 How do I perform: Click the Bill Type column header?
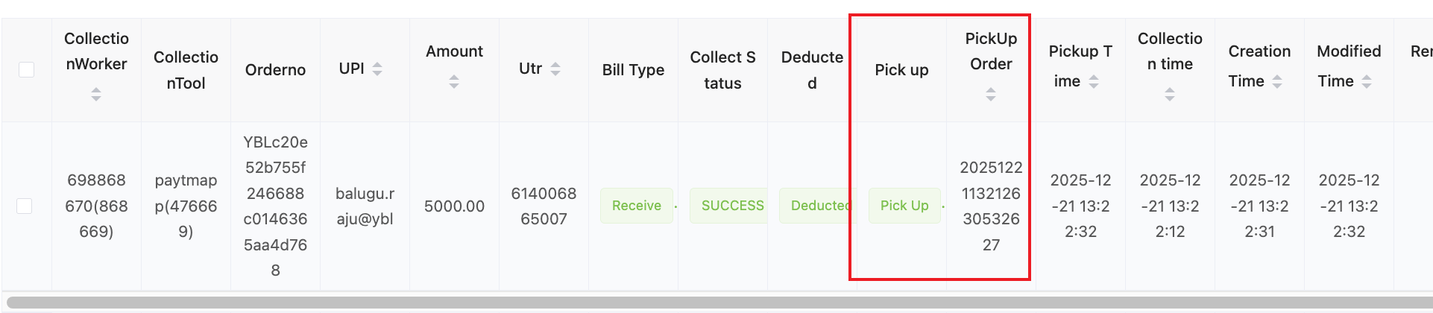click(x=633, y=70)
